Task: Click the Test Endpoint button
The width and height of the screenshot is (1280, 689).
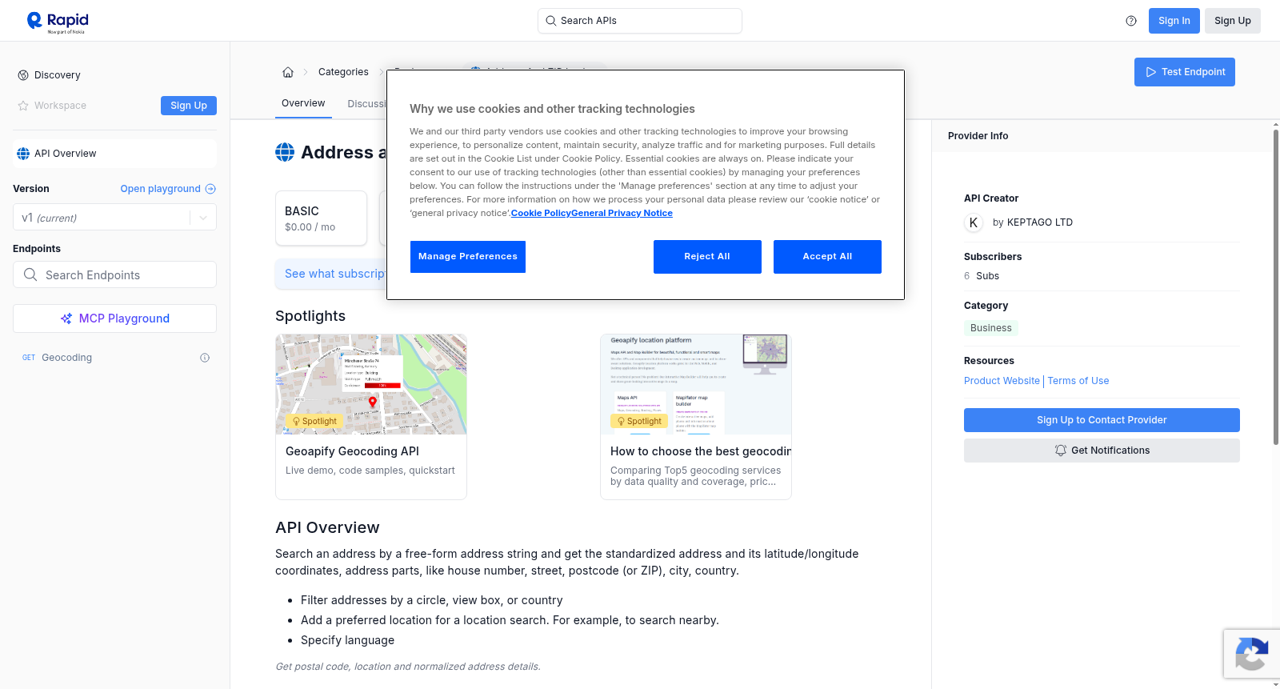Action: click(x=1184, y=72)
